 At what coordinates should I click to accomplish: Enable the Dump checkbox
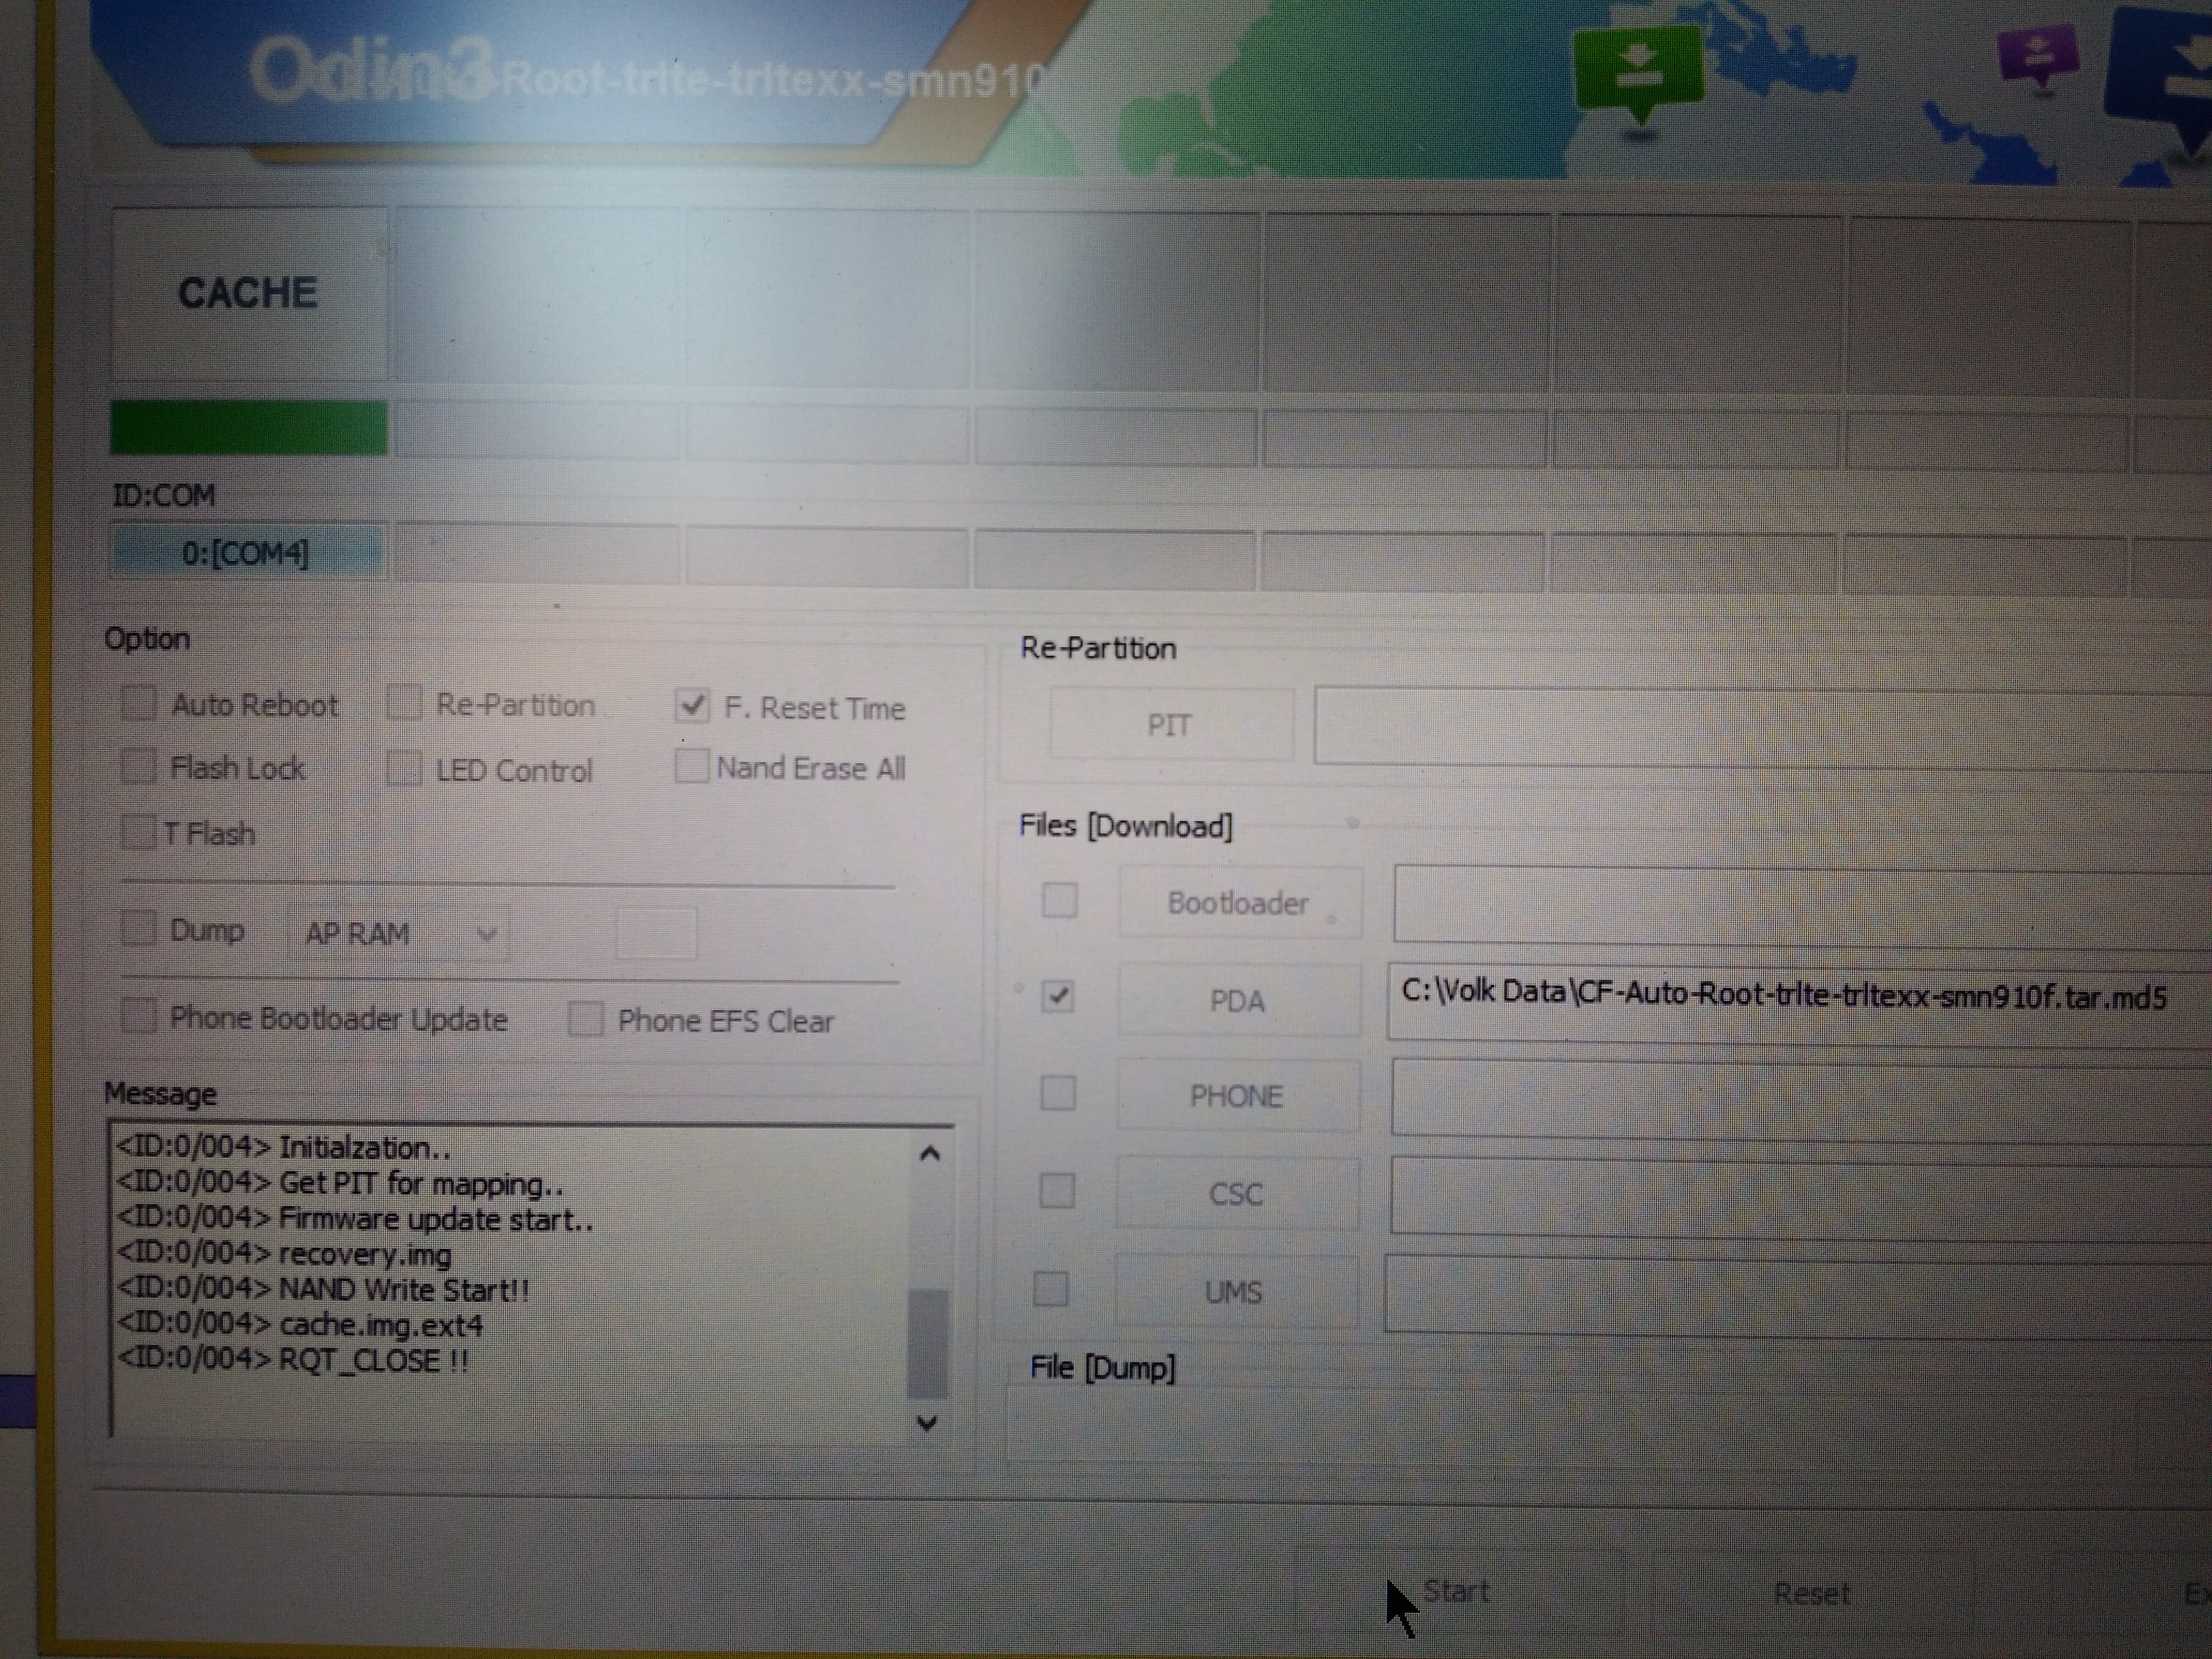(x=138, y=928)
